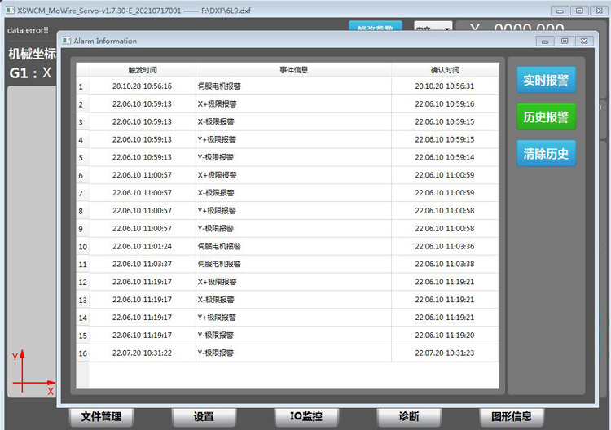
Task: Sort by the 确认时间 column header
Action: [x=445, y=70]
